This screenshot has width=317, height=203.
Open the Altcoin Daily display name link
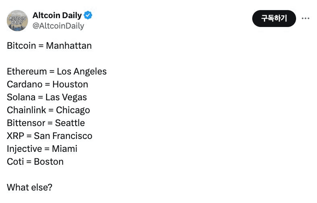click(x=57, y=15)
